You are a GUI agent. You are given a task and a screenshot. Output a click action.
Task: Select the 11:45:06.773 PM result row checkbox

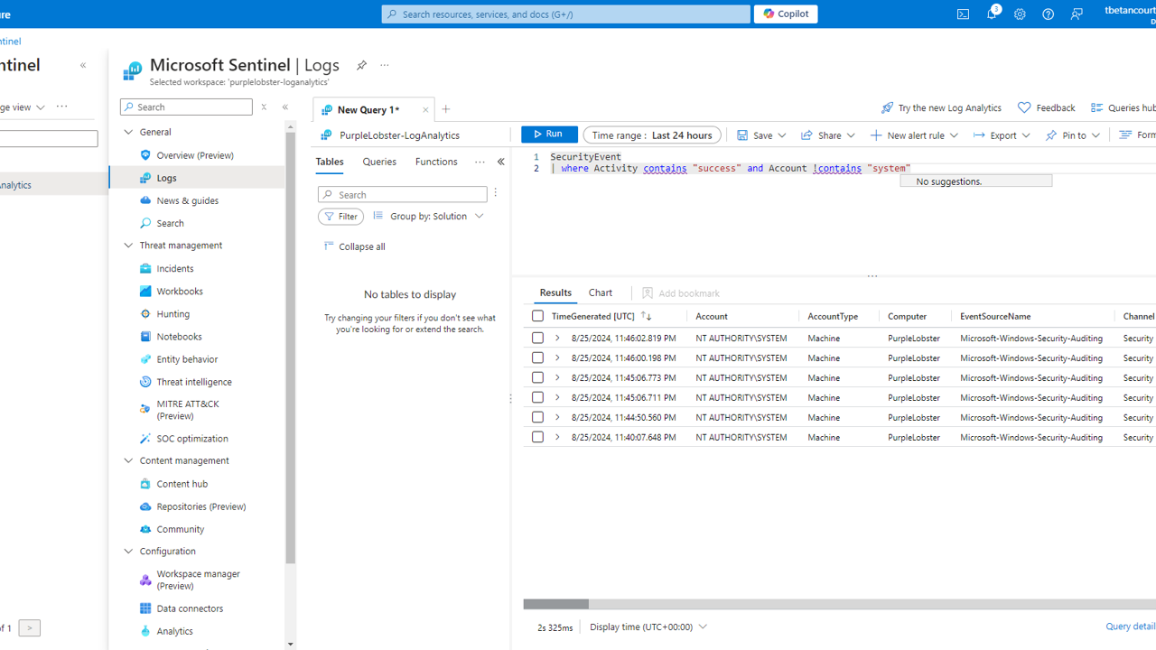[537, 377]
